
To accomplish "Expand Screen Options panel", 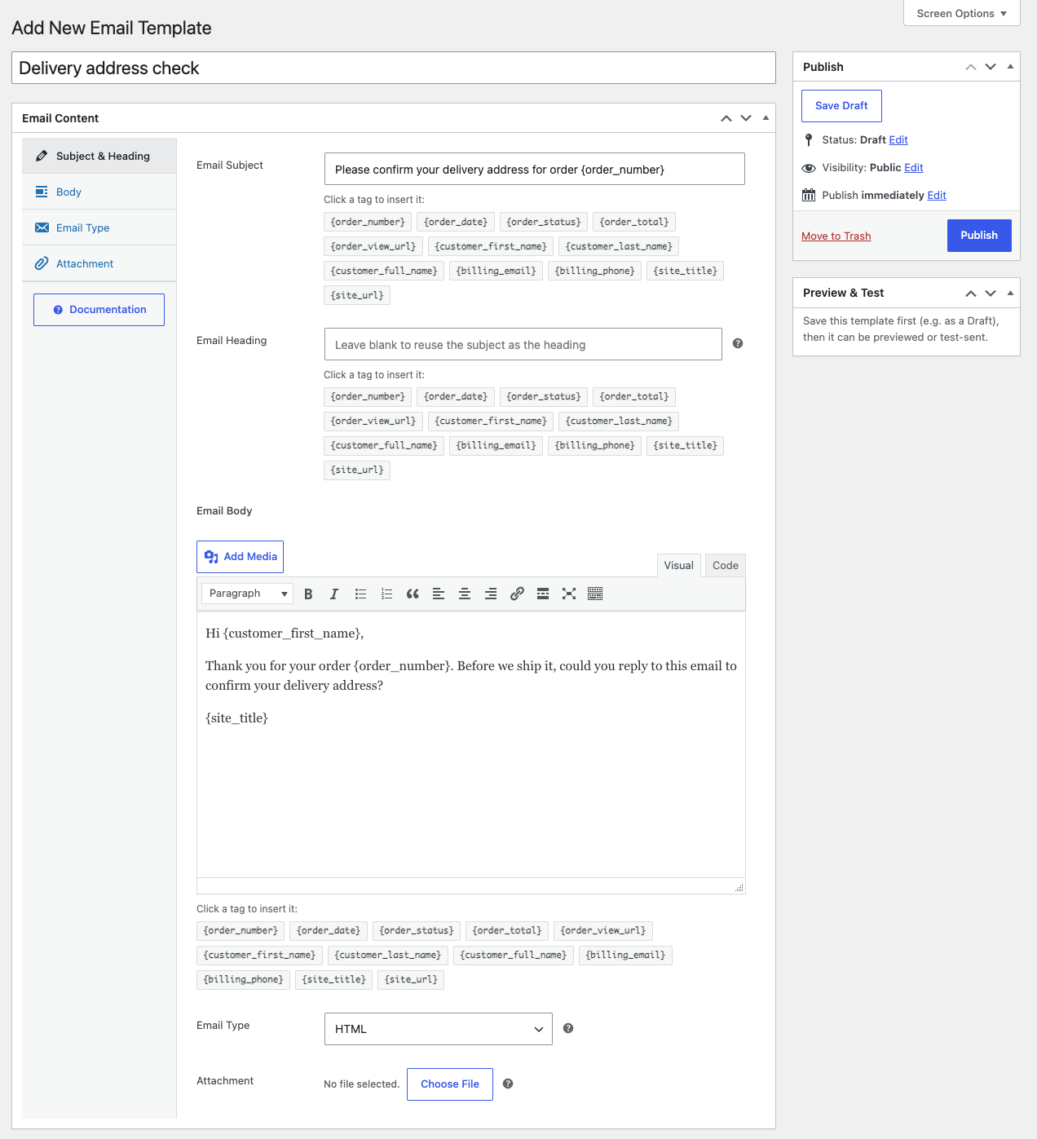I will click(x=962, y=13).
